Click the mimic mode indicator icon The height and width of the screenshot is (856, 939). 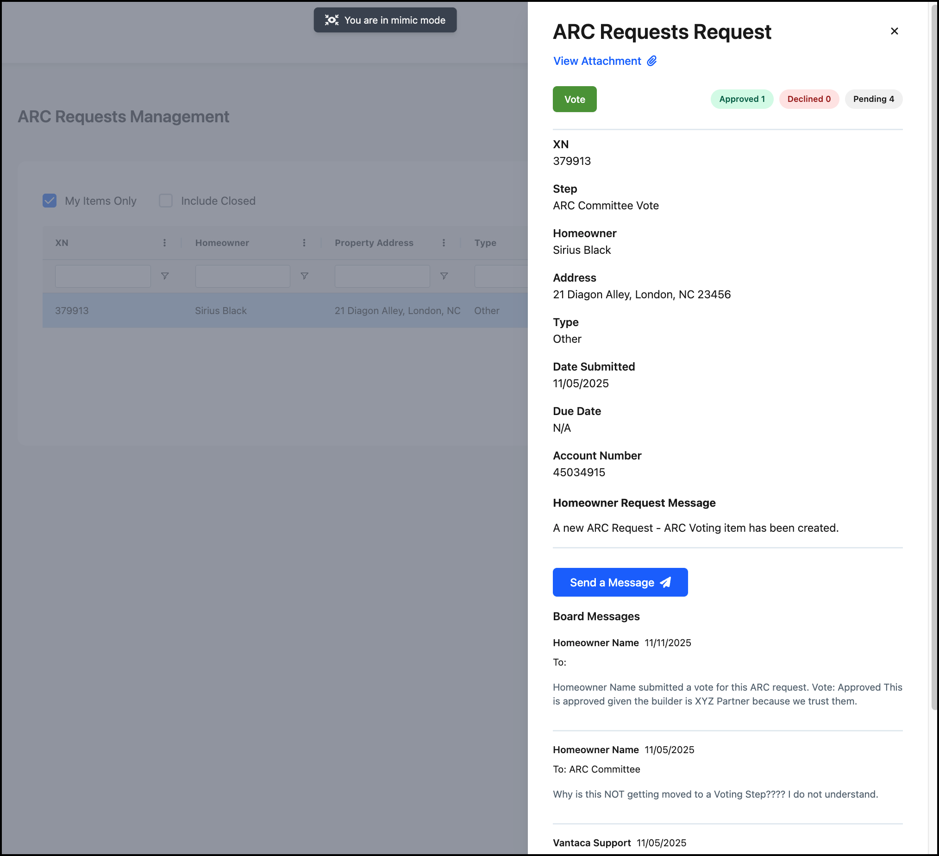coord(332,20)
